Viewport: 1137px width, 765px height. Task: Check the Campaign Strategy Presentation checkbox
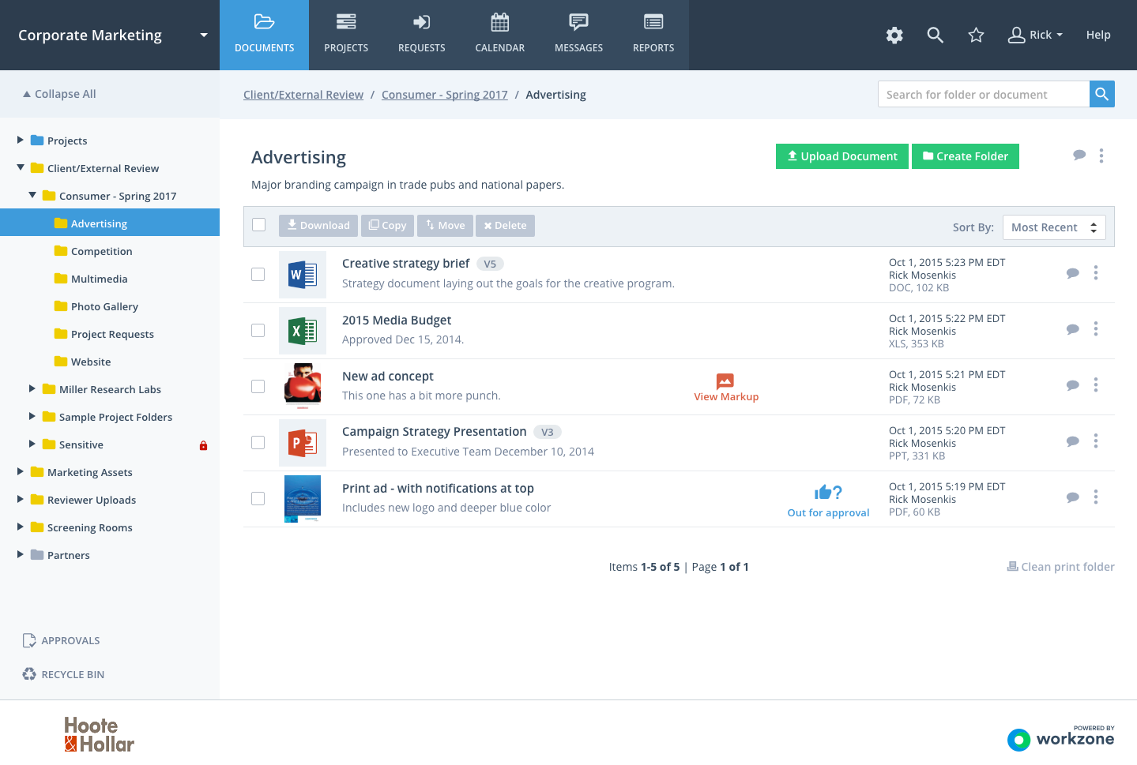point(258,442)
